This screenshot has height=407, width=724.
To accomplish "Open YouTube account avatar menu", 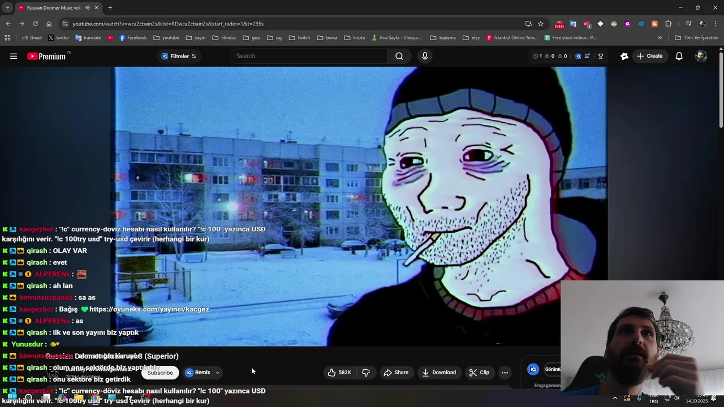I will coord(701,56).
